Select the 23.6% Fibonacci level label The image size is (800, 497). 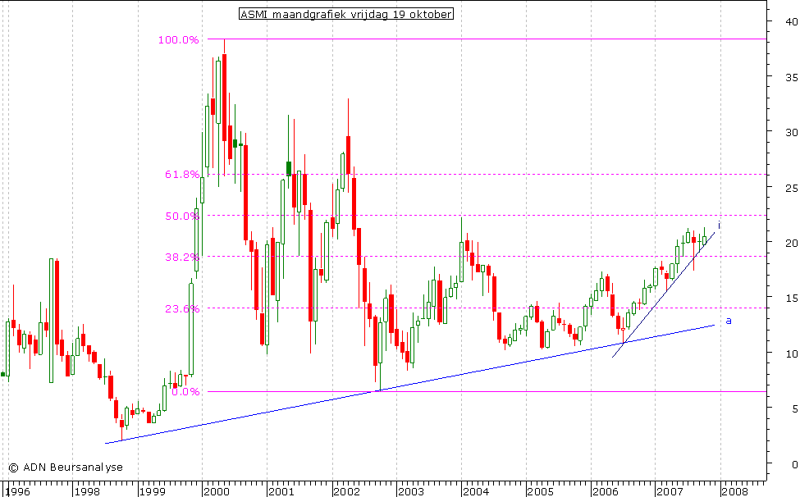click(182, 308)
